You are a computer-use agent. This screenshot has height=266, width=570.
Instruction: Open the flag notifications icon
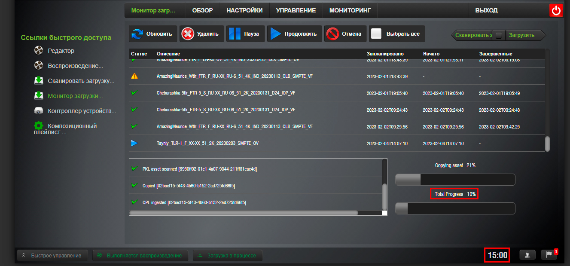549,255
